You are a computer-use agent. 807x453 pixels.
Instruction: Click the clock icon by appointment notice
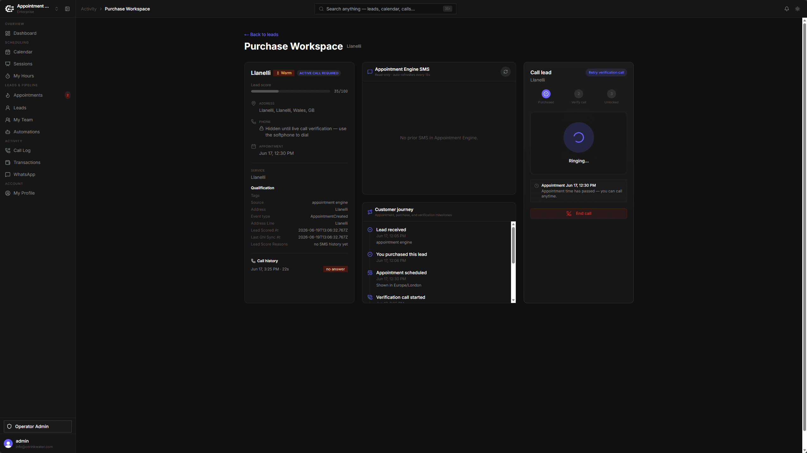(x=536, y=186)
